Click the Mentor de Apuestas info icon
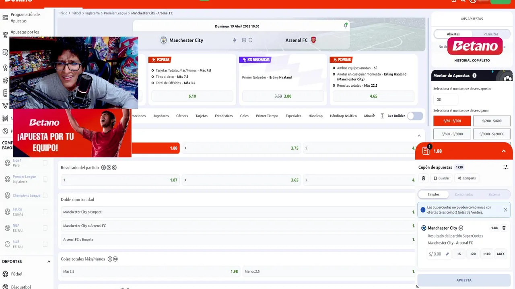This screenshot has height=289, width=515. coord(474,75)
